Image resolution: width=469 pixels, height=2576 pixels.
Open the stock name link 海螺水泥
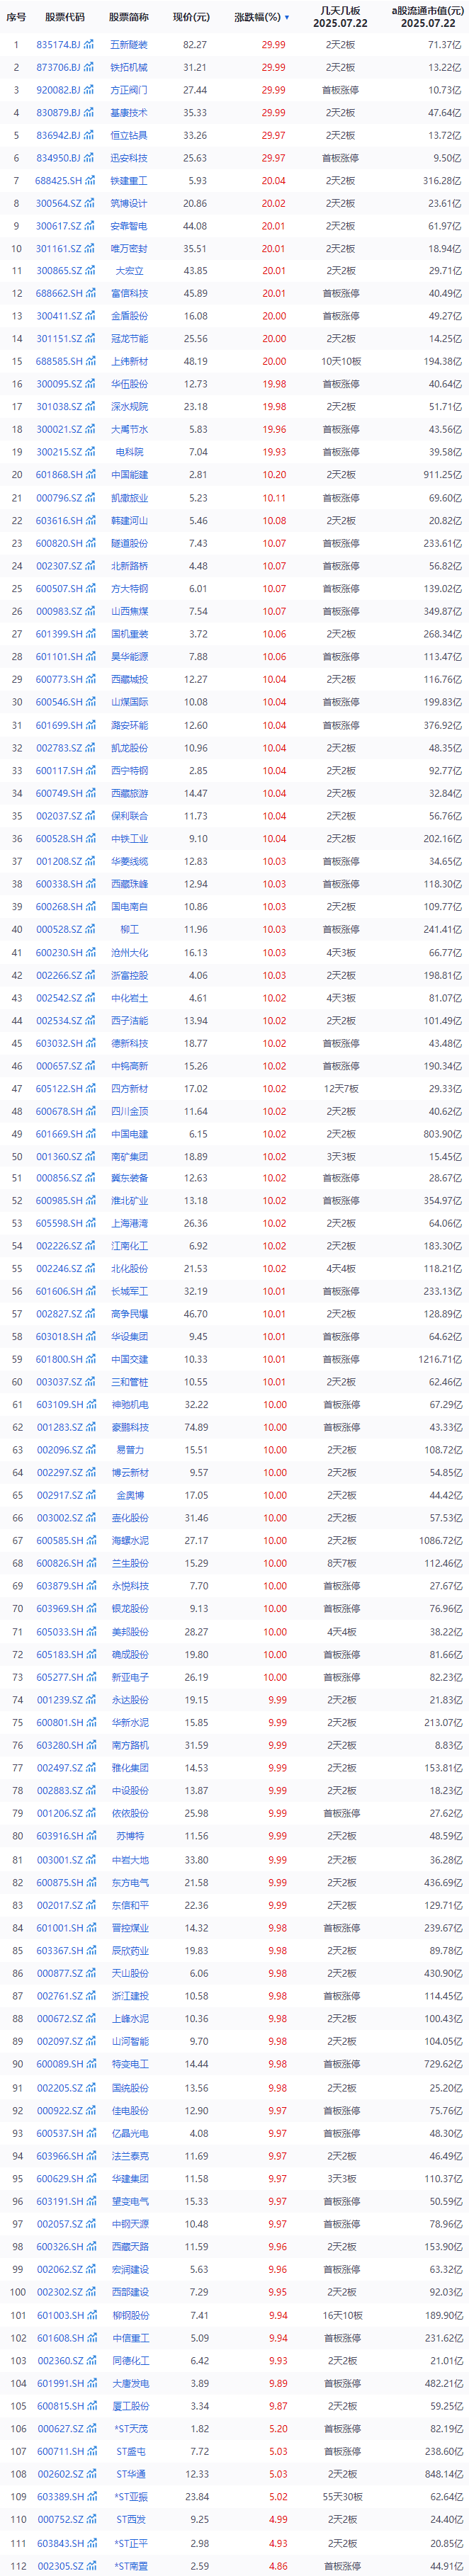(129, 1541)
